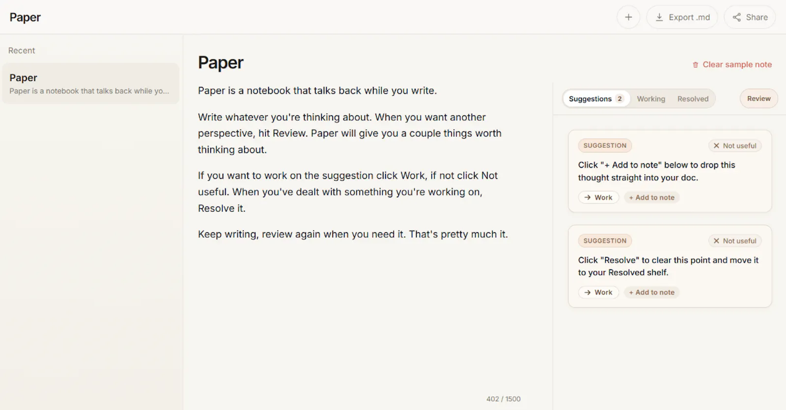Image resolution: width=786 pixels, height=410 pixels.
Task: Click the Paper logo in top-left header
Action: [25, 17]
